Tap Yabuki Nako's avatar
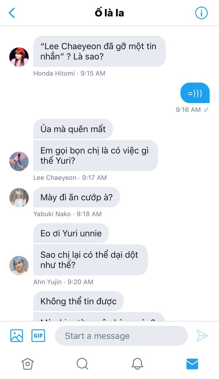 coord(19,198)
